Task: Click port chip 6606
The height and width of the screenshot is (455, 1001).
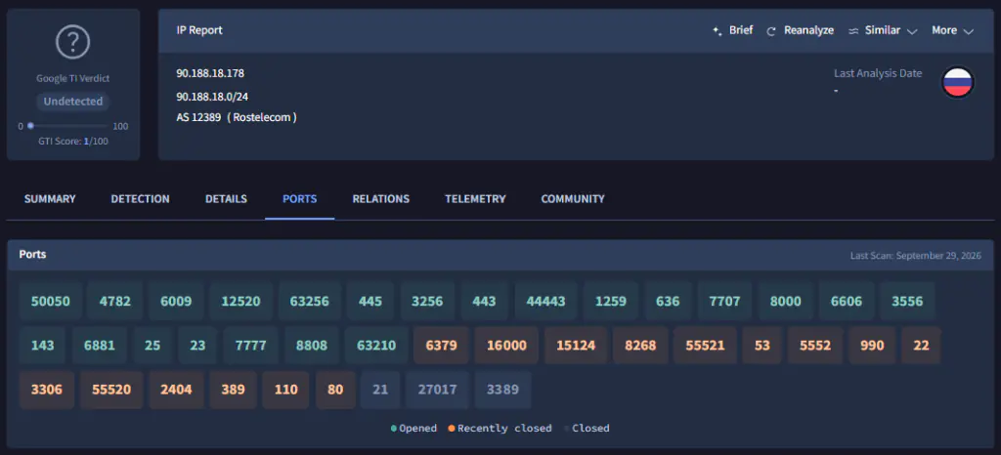Action: coord(847,302)
